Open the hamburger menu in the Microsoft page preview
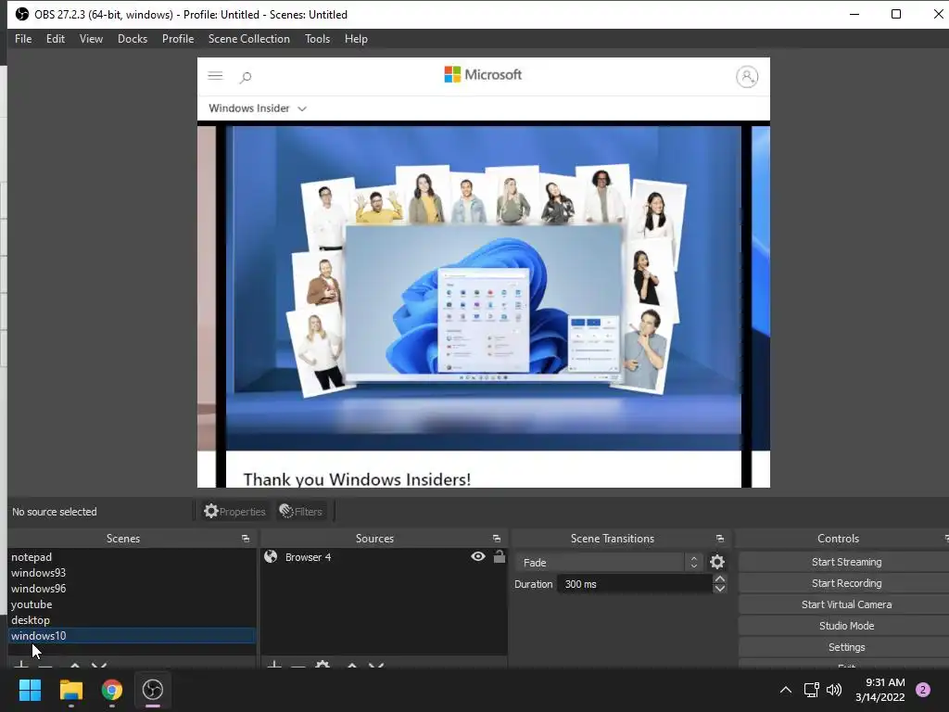The height and width of the screenshot is (712, 949). (x=215, y=76)
